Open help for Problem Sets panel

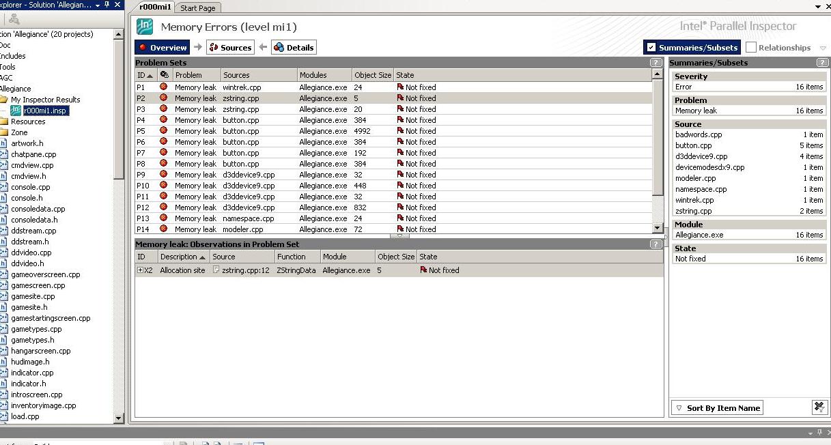point(656,63)
